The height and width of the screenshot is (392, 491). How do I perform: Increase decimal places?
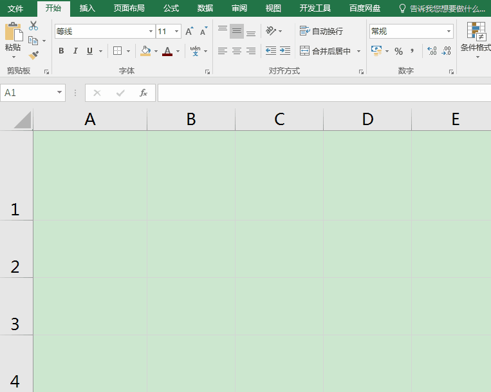click(x=432, y=50)
